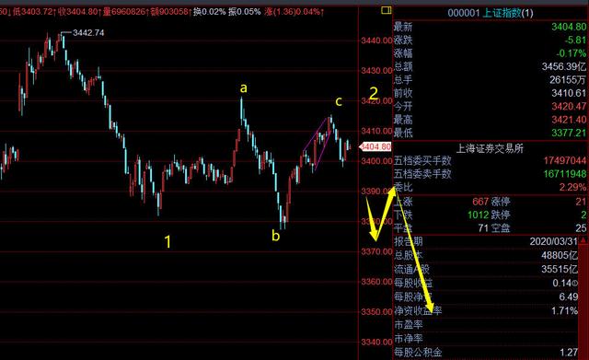
Task: Click the 3340.00 price axis label
Action: (376, 342)
